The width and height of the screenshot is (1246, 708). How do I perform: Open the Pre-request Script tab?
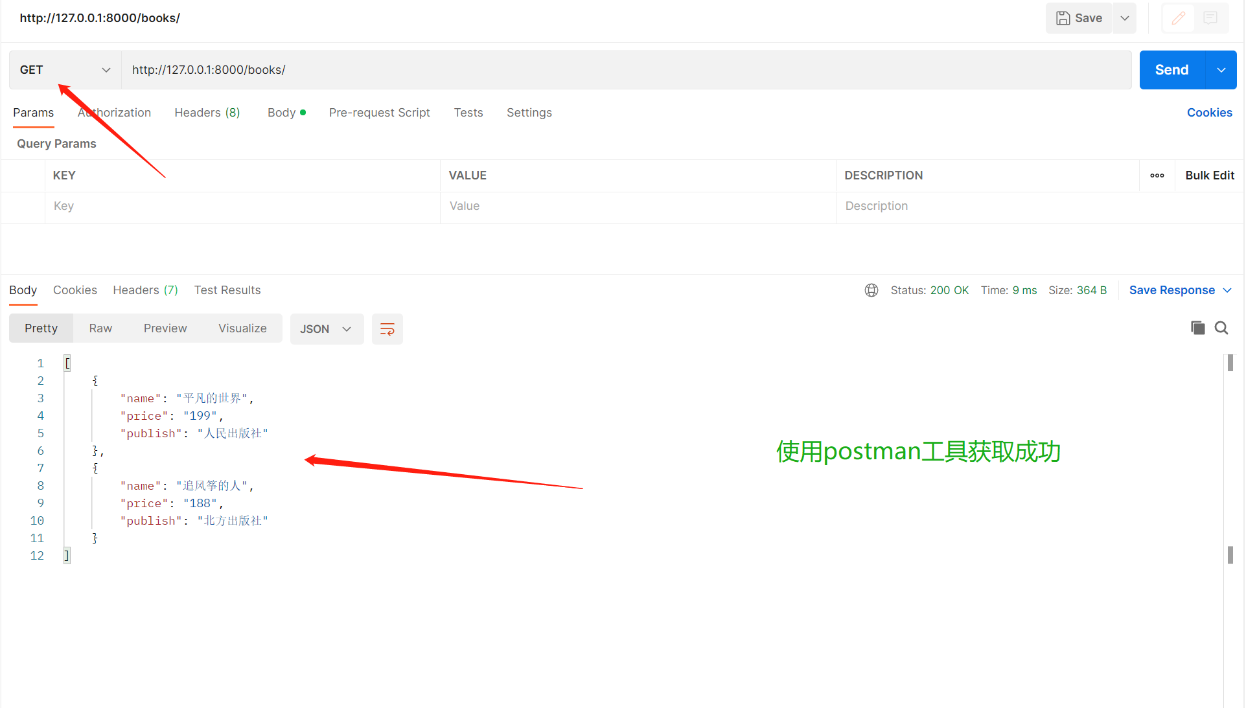click(x=379, y=113)
